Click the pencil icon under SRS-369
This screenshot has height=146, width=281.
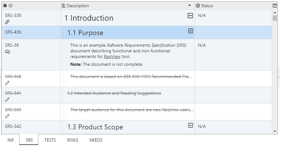coord(7,116)
